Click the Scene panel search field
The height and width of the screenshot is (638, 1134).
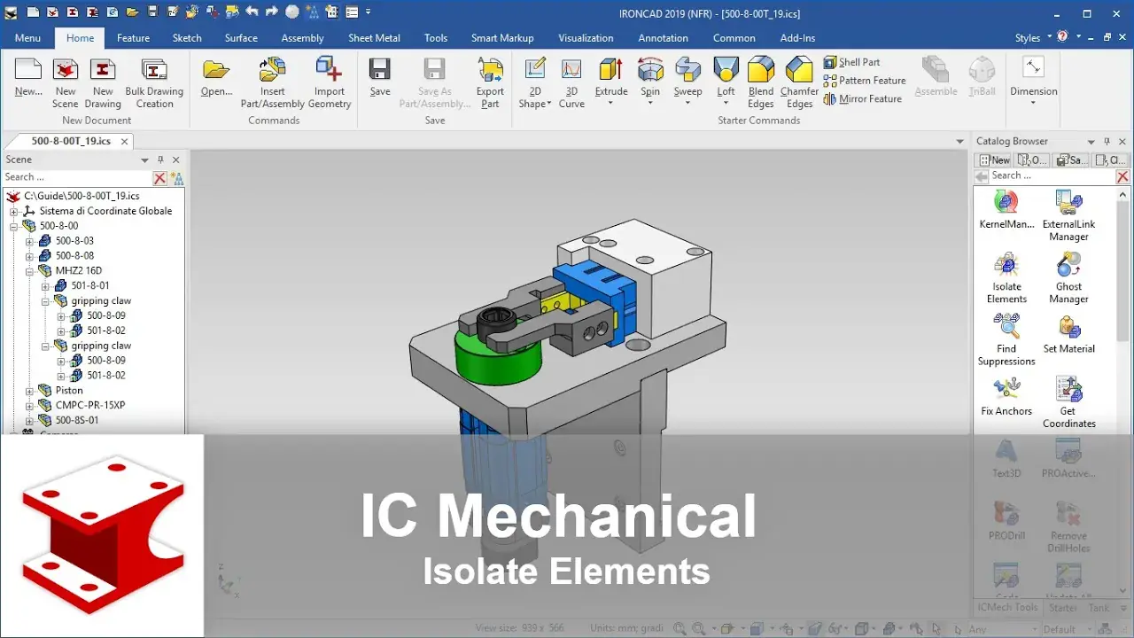pos(76,177)
